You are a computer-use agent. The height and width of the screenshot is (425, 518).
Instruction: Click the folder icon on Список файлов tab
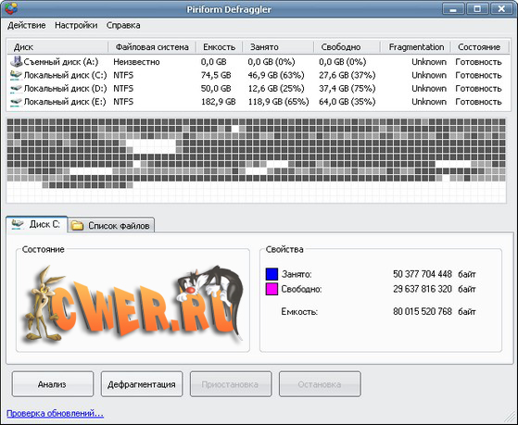tap(77, 226)
